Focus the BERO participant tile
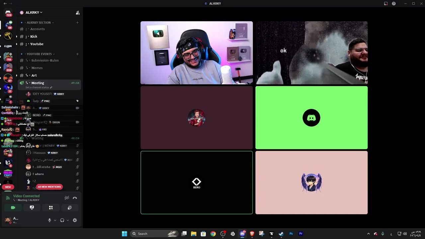The width and height of the screenshot is (425, 239). click(197, 183)
